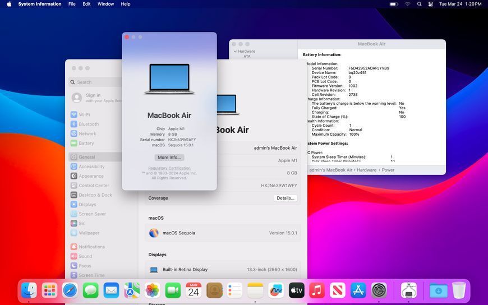Click Wi-Fi status icon in menu bar
This screenshot has height=305, width=488.
(x=407, y=4)
